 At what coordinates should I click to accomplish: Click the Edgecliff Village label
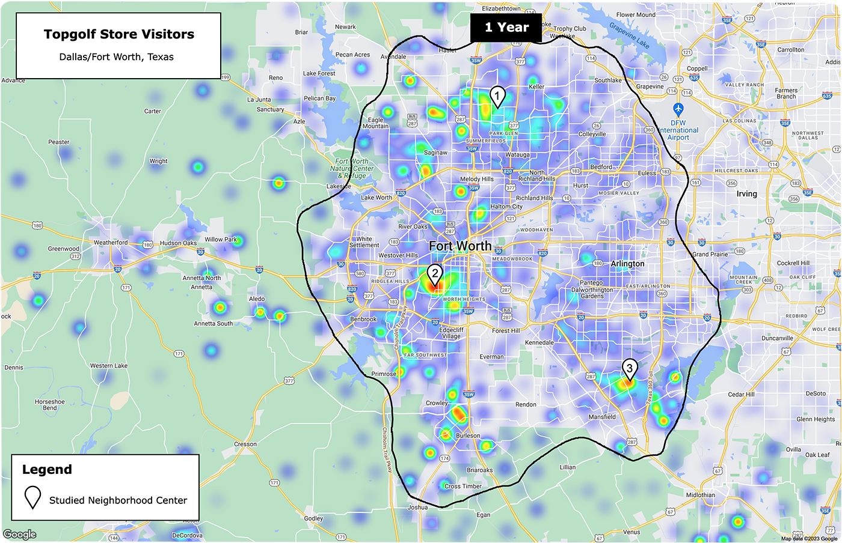[x=452, y=333]
